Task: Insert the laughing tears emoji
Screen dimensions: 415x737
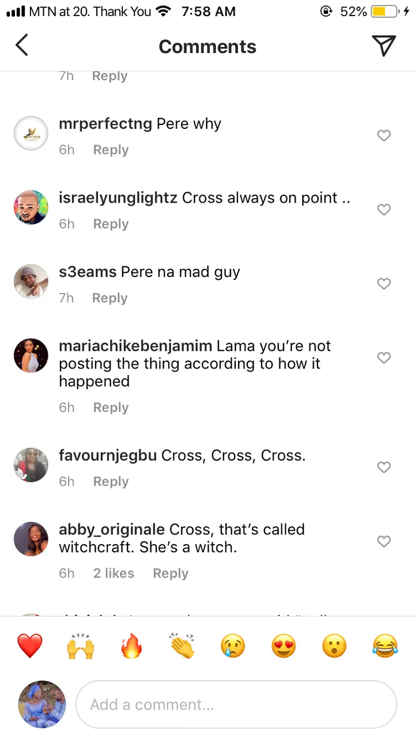Action: coord(385,646)
